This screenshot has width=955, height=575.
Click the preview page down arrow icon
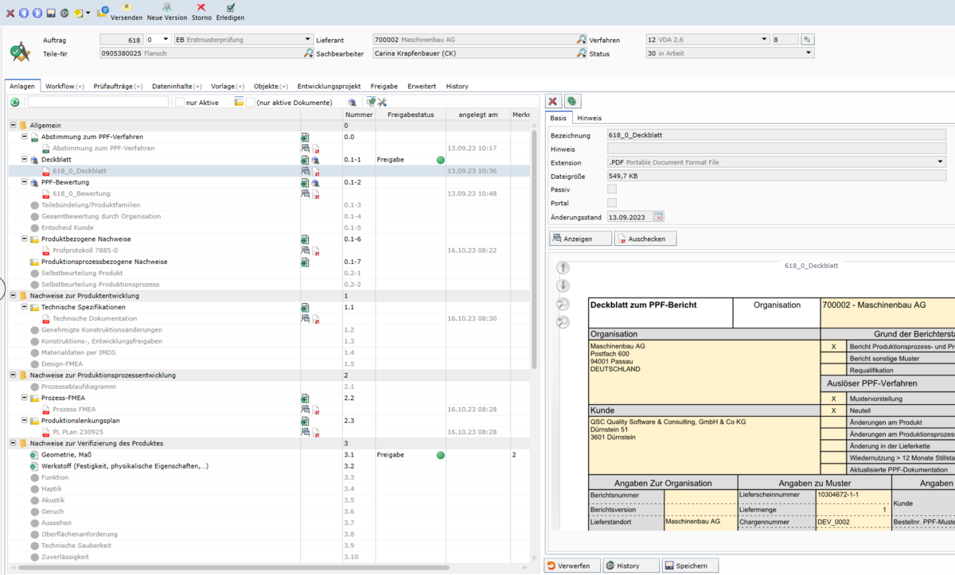tap(563, 286)
